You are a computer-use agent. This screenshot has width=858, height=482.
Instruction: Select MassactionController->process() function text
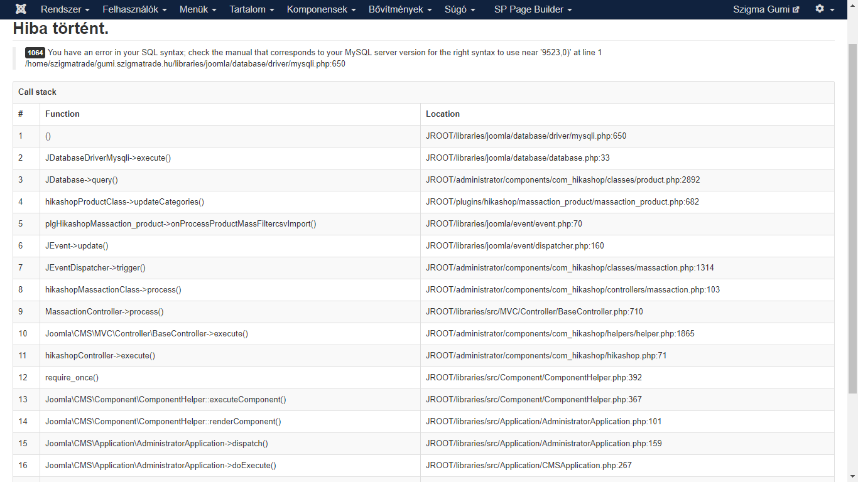[x=105, y=311]
